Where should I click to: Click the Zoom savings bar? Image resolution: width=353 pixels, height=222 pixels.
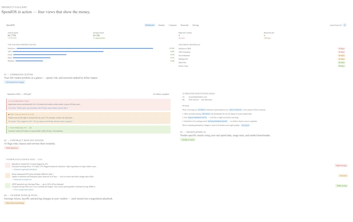[40, 55]
